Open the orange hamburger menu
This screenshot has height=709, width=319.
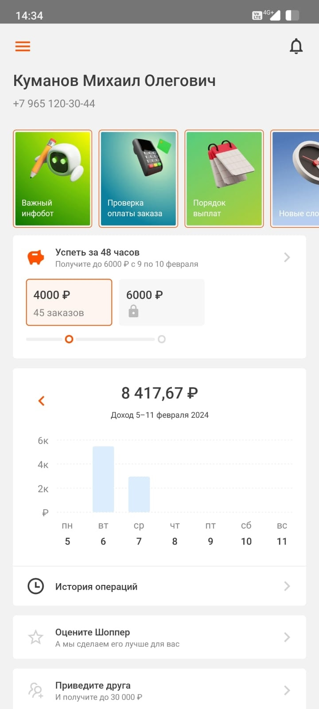click(x=23, y=46)
